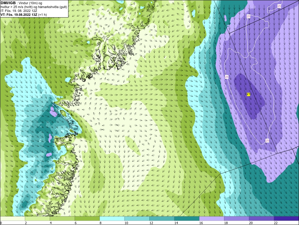Select the 18–20 m/s medium purple swatch
The height and width of the screenshot is (225, 299).
tap(237, 218)
